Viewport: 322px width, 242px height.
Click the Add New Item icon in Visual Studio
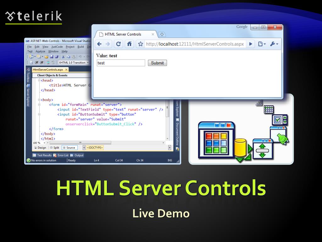pos(39,57)
